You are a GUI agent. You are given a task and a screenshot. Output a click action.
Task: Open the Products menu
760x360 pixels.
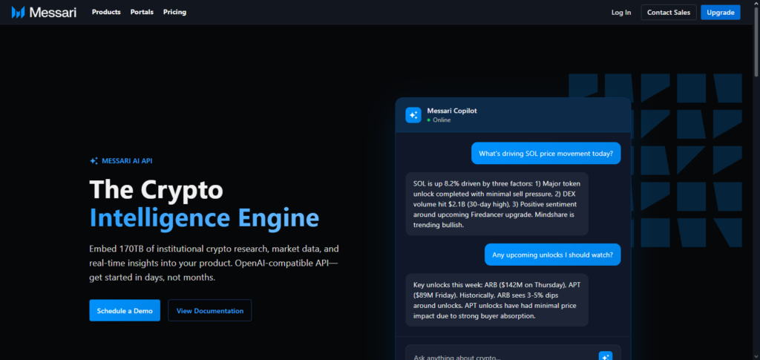point(106,12)
